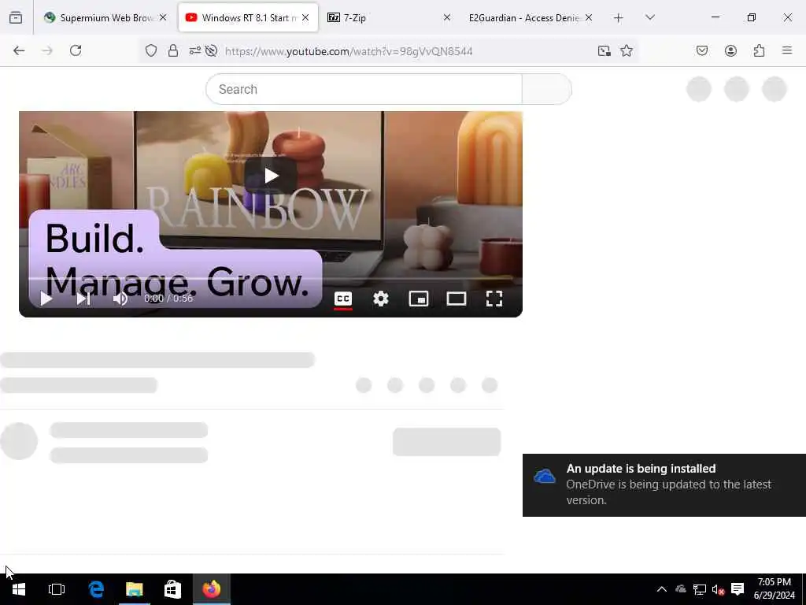Open the Microsoft Store from the taskbar

172,589
